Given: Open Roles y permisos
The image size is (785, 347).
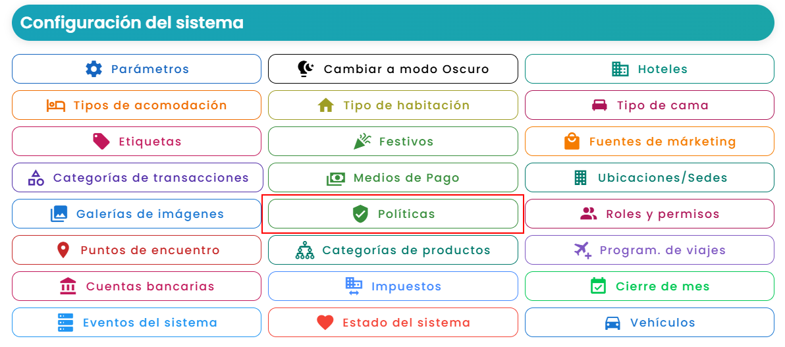Looking at the screenshot, I should [x=649, y=214].
